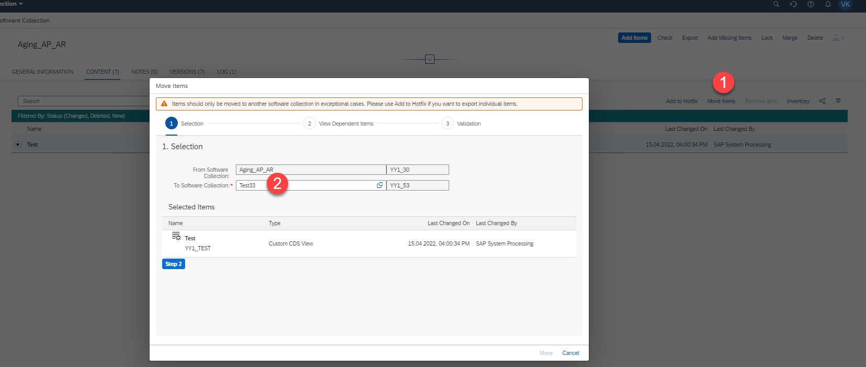Switch to the CONTENT (7) tab
This screenshot has height=367, width=866.
(102, 72)
